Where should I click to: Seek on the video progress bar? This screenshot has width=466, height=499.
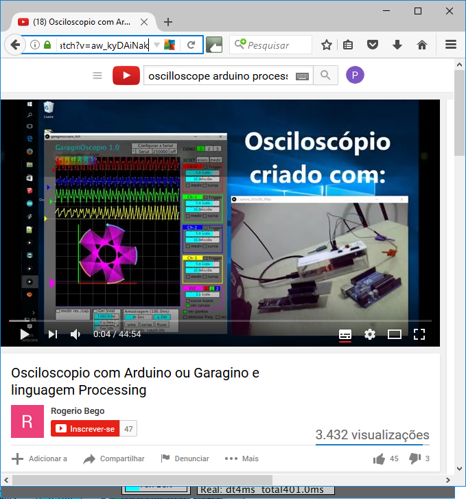[220, 321]
